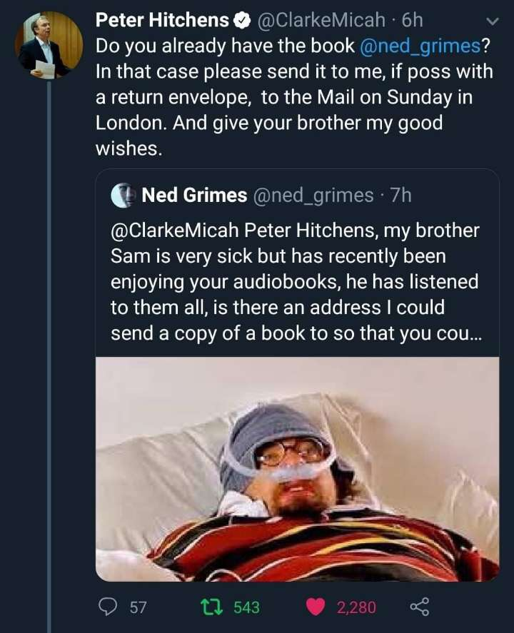Click the reply speech bubble icon
Viewport: 514px width, 633px height.
108,607
